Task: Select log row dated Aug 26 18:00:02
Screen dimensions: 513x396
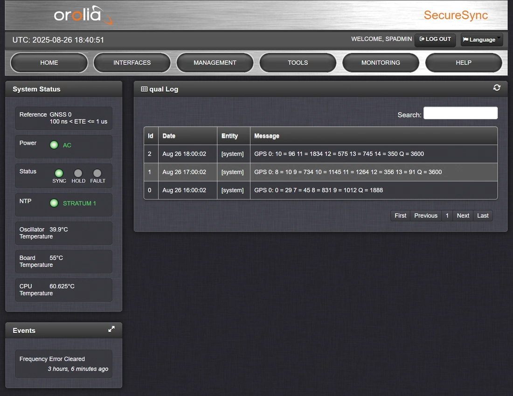Action: pos(321,154)
